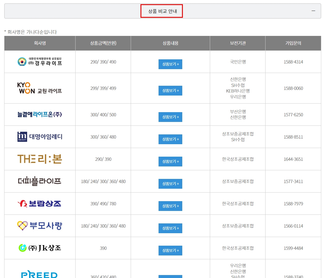Click the 회사명 column header
The image size is (326, 278).
[40, 43]
